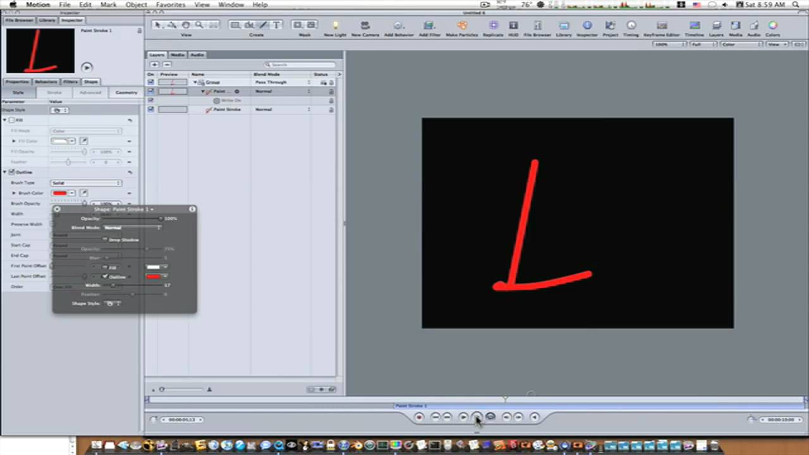Open the HUD Blend Mode dropdown

pos(132,227)
